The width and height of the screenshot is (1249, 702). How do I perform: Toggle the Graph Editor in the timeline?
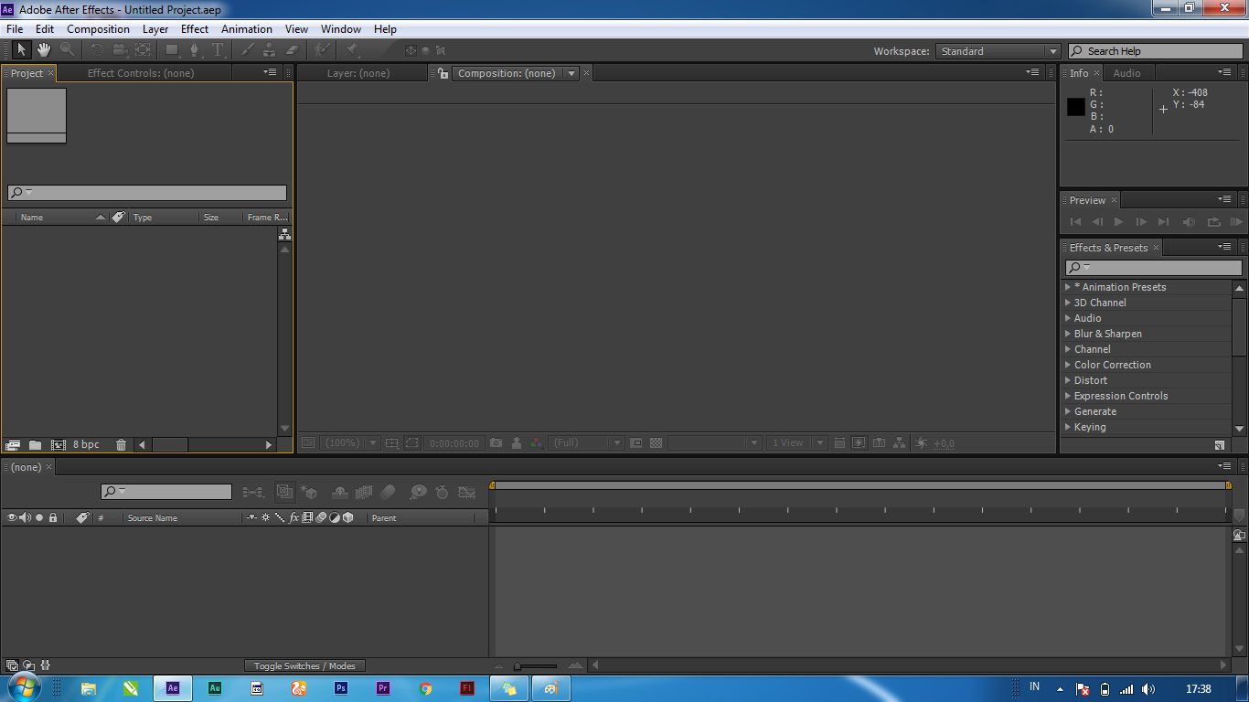pos(467,492)
